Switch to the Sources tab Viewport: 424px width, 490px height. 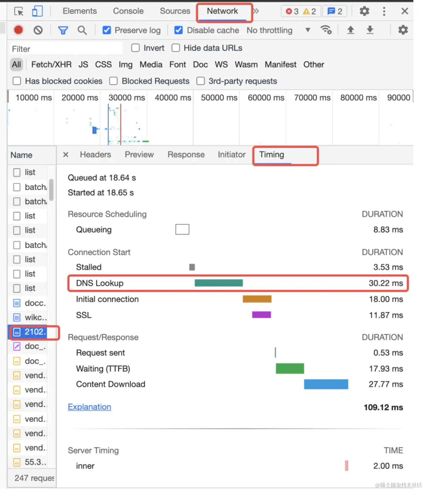click(x=175, y=11)
